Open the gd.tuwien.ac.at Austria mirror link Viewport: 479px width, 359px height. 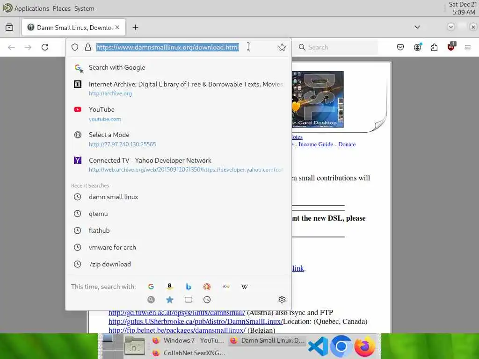click(176, 313)
